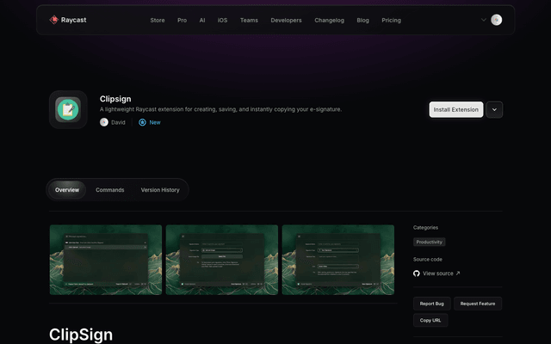Click the GitHub icon beside View source

(417, 273)
